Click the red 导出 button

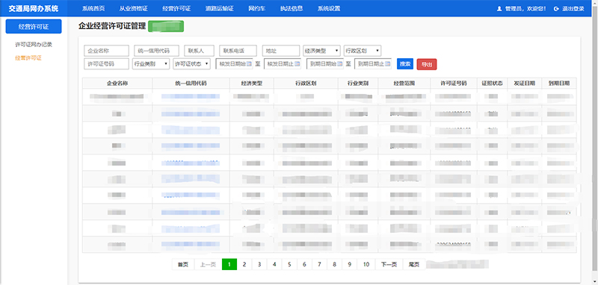tap(427, 64)
